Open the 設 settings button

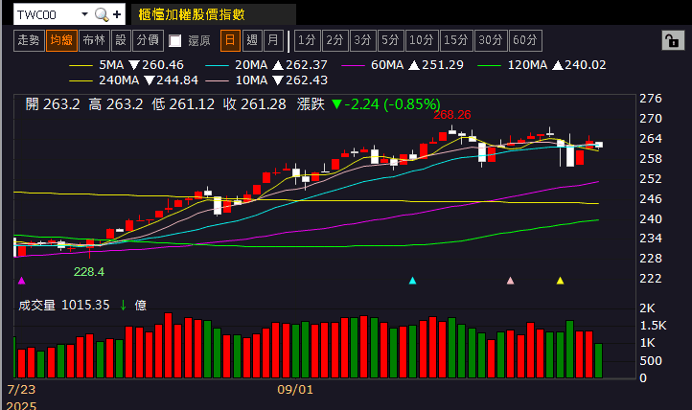click(121, 40)
